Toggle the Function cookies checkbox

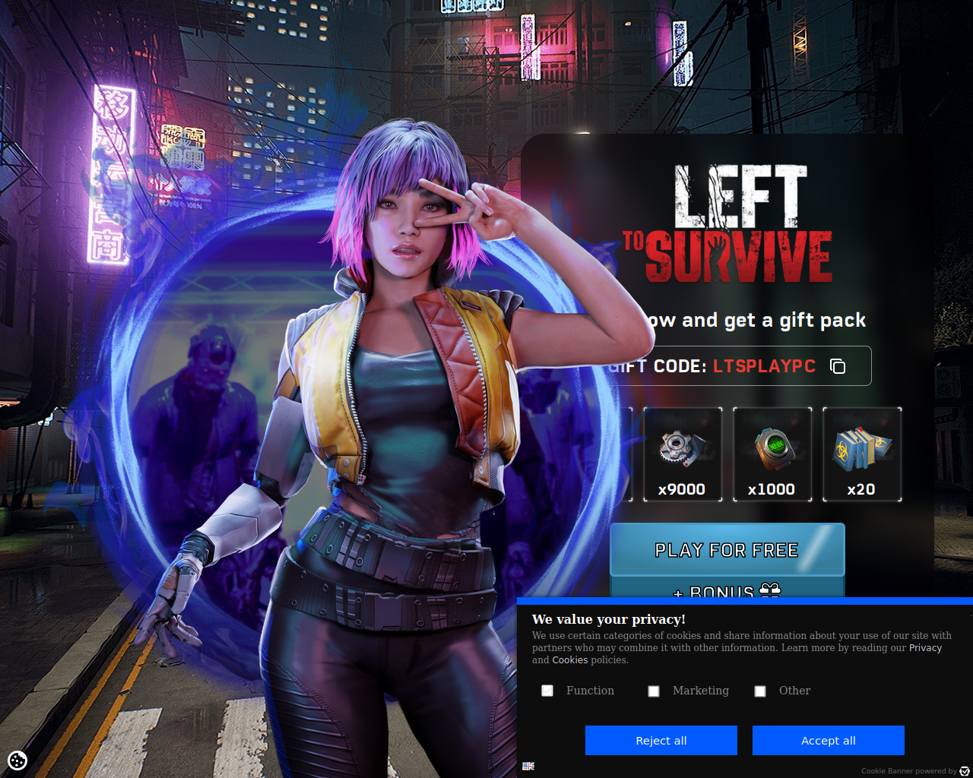click(x=547, y=691)
